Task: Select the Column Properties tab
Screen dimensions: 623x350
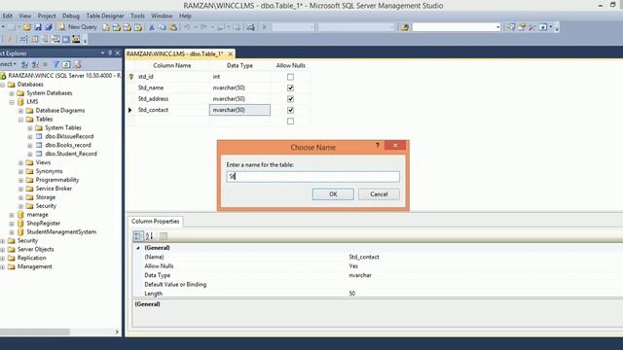Action: point(156,222)
